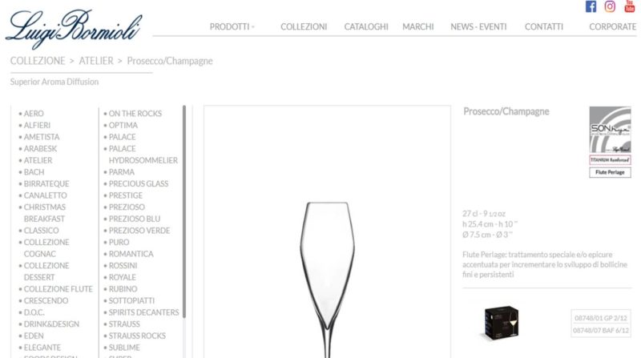Go to the CONTATTI page
The image size is (641, 358).
click(544, 26)
